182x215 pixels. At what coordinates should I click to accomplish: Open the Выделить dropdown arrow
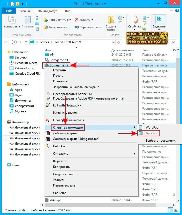pos(159,30)
